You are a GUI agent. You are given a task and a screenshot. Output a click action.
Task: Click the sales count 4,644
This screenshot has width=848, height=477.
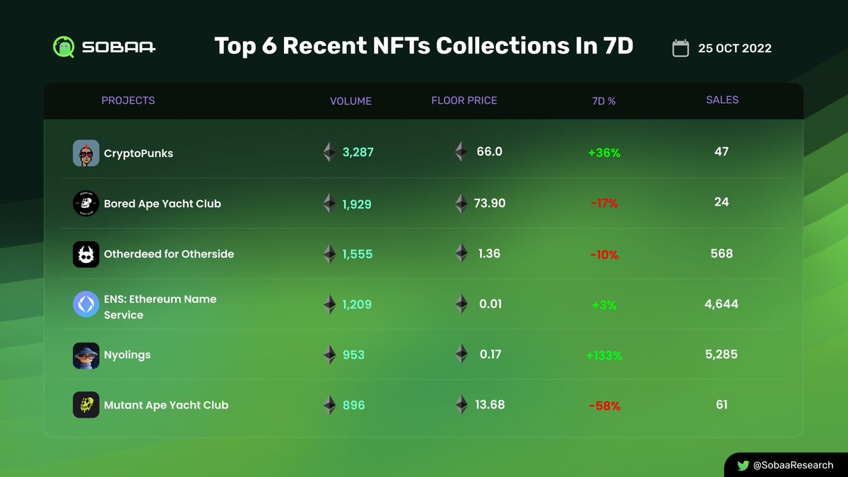[722, 304]
